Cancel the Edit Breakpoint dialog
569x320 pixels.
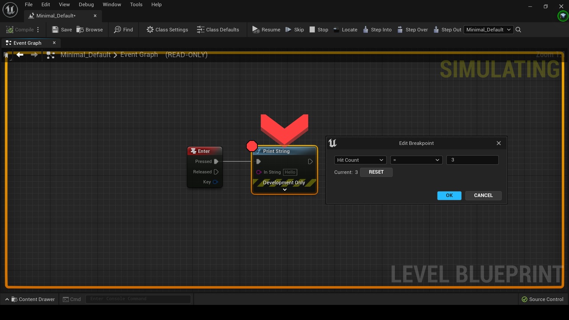[483, 196]
